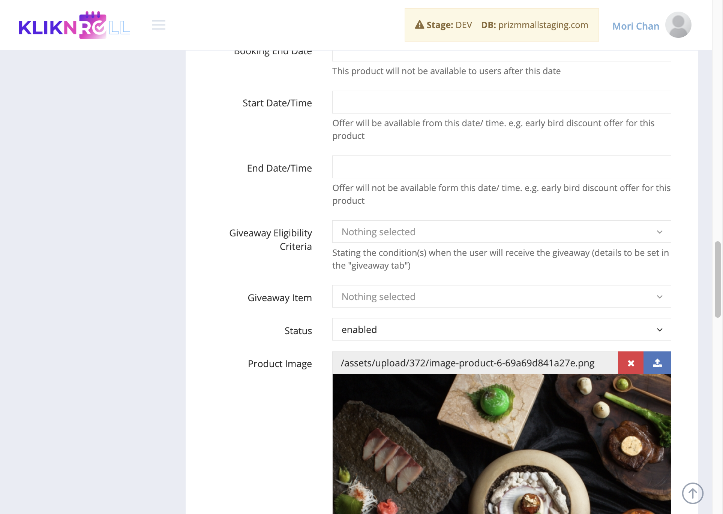
Task: Upload a new product image
Action: pyautogui.click(x=657, y=363)
